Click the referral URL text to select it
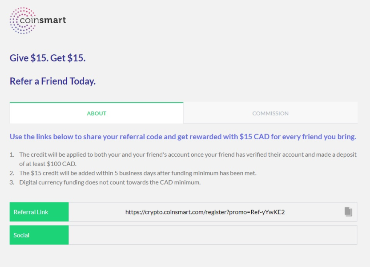Screen dimensions: 370x267 coord(207,211)
